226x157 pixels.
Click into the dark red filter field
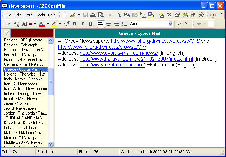coord(32,33)
